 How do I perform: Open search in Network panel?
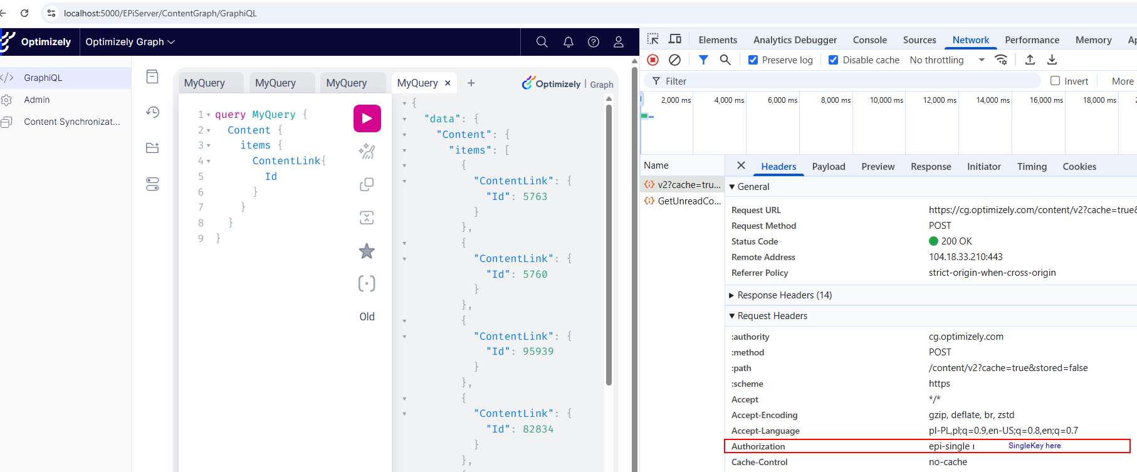725,60
